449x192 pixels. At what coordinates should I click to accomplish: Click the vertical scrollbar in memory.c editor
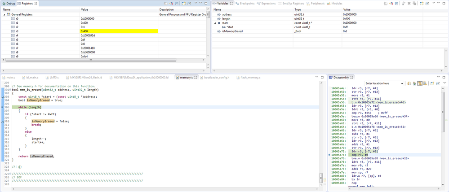pyautogui.click(x=321, y=178)
